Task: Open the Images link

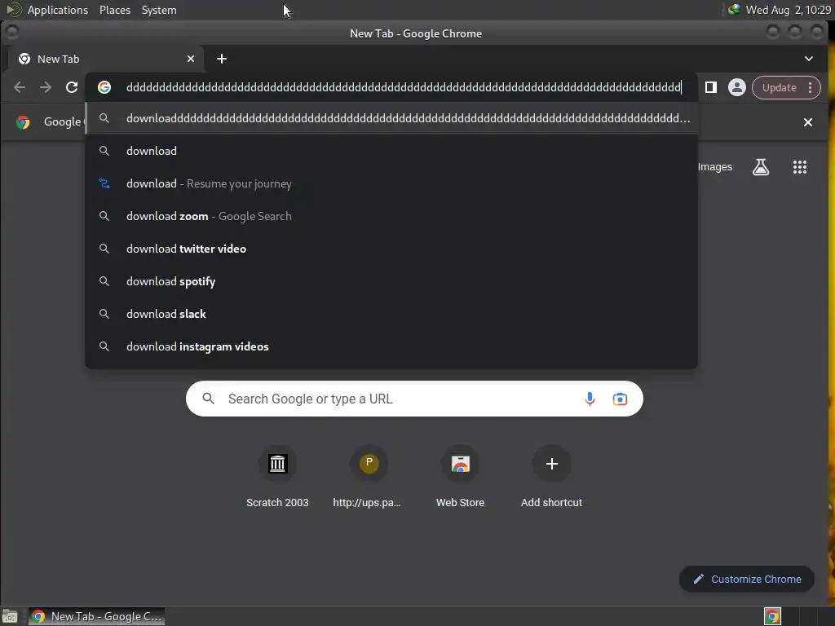Action: [714, 167]
